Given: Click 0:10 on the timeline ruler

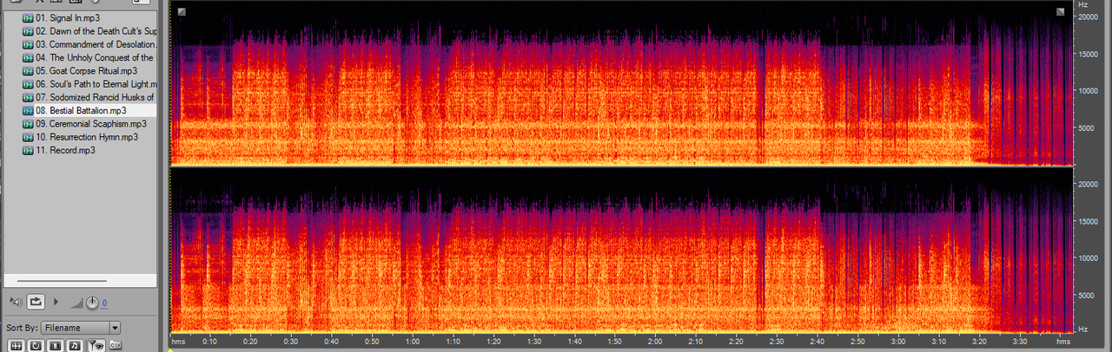Looking at the screenshot, I should [x=210, y=342].
